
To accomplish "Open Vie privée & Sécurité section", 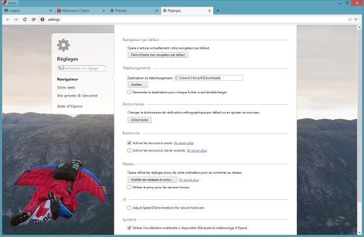I will tap(77, 96).
